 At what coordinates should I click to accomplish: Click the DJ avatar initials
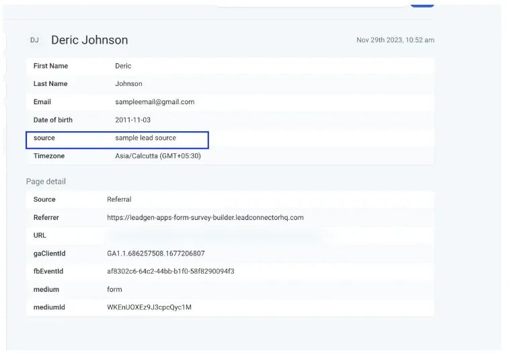(x=34, y=40)
